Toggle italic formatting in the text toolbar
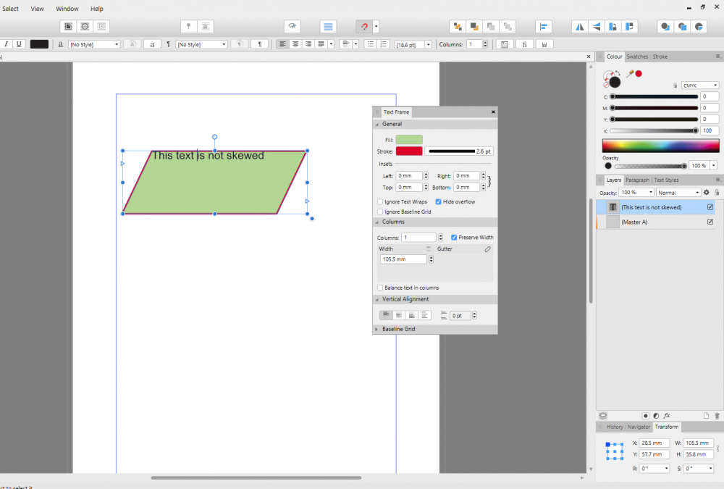This screenshot has height=489, width=724. [x=6, y=44]
